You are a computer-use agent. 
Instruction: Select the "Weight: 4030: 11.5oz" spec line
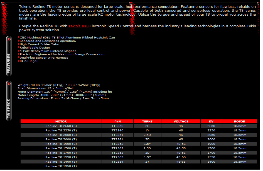pos(59,85)
